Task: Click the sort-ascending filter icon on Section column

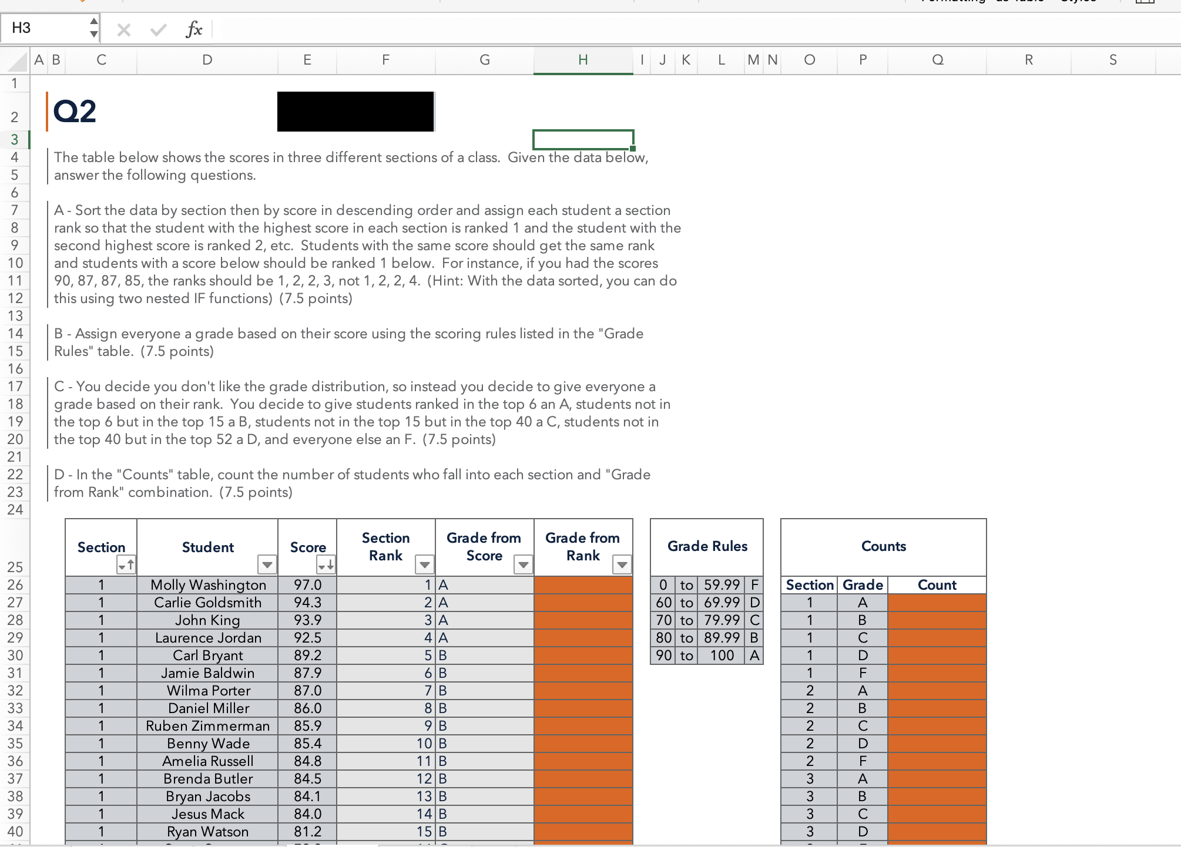Action: (128, 564)
